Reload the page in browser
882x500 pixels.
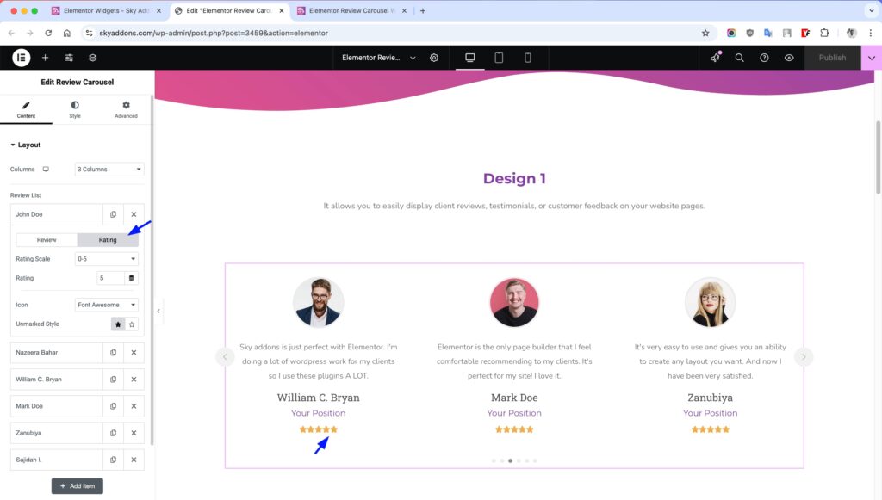tap(48, 34)
